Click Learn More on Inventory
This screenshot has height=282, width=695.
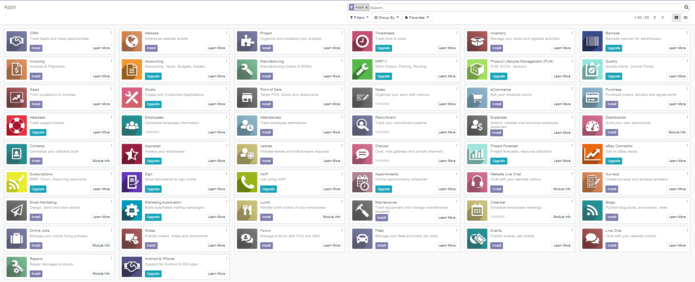(562, 48)
